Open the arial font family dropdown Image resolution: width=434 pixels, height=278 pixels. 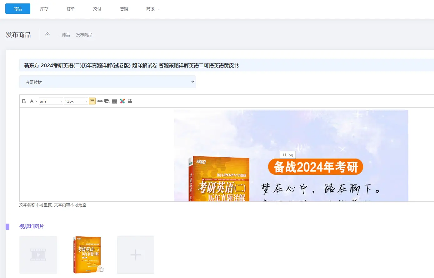tap(51, 101)
